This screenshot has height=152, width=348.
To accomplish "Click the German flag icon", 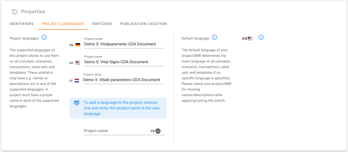I will pyautogui.click(x=78, y=45).
